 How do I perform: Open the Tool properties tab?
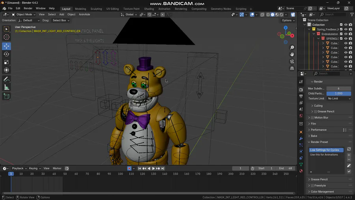click(301, 82)
